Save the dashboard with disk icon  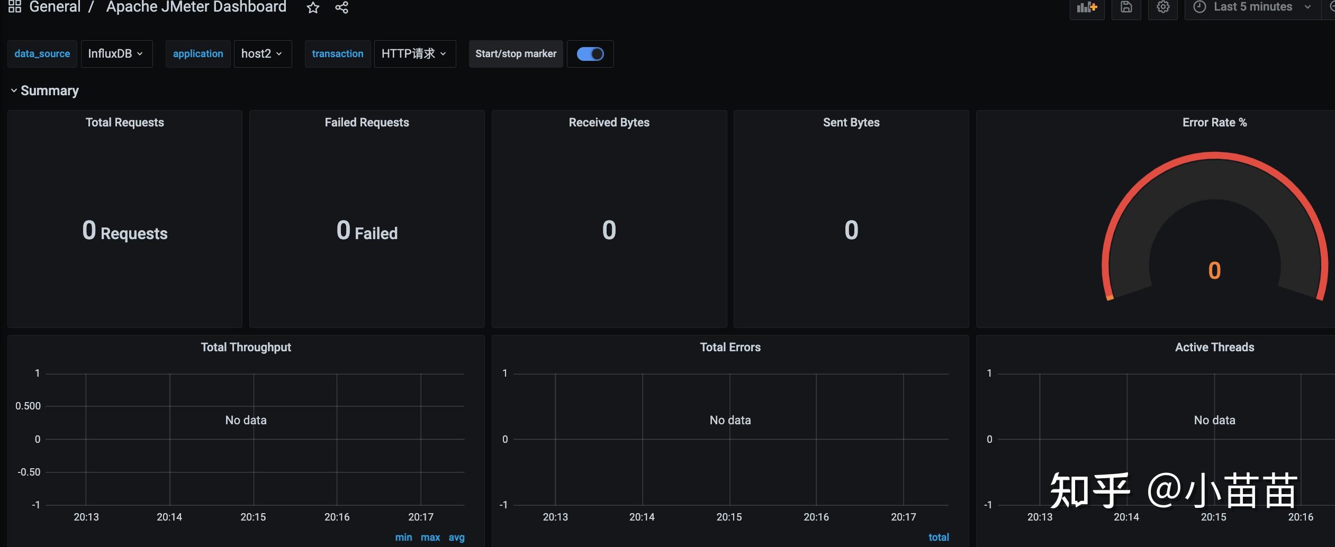[x=1126, y=7]
